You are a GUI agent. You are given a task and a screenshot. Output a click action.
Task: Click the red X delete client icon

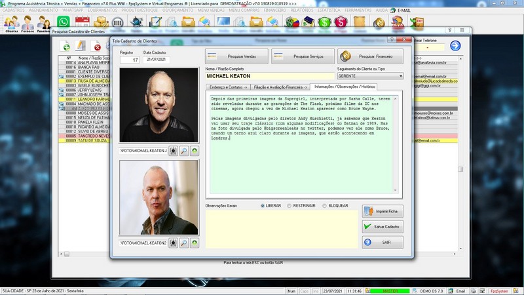[97, 47]
